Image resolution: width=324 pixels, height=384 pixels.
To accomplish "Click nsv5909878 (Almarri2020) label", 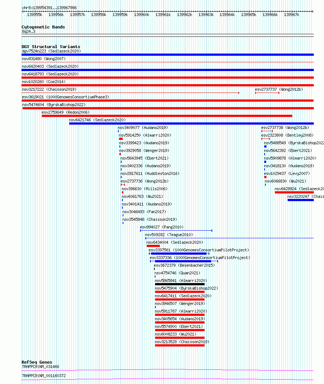I will coord(290,158).
